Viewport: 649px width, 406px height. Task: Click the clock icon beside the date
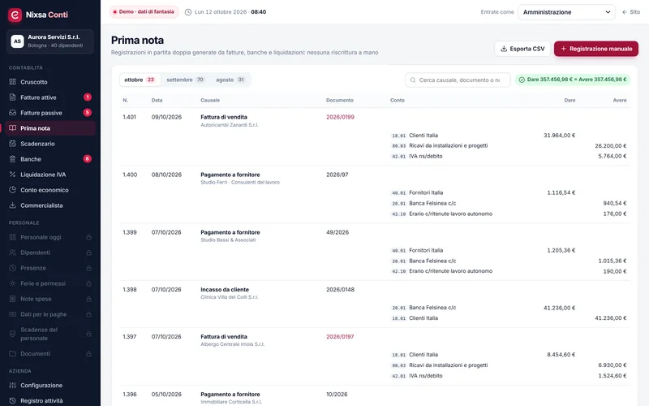point(188,12)
